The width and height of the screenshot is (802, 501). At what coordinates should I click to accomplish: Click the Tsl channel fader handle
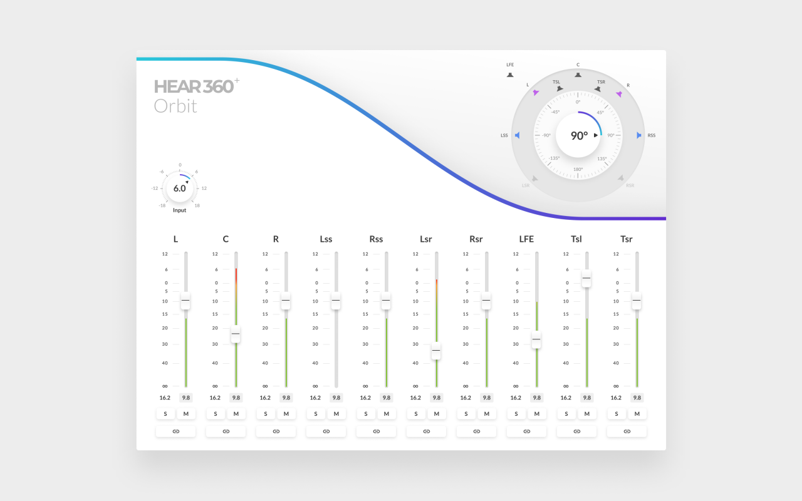586,278
